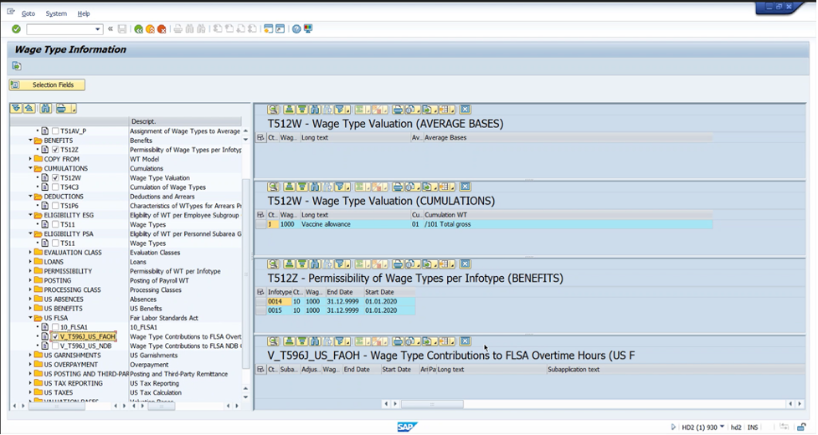Click the Selection Fields button
Screen dimensions: 818x435
coord(47,84)
